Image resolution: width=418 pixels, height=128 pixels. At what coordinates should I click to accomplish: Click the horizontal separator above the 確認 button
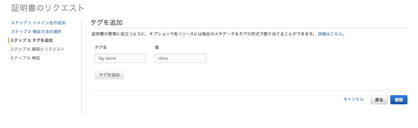[249, 91]
